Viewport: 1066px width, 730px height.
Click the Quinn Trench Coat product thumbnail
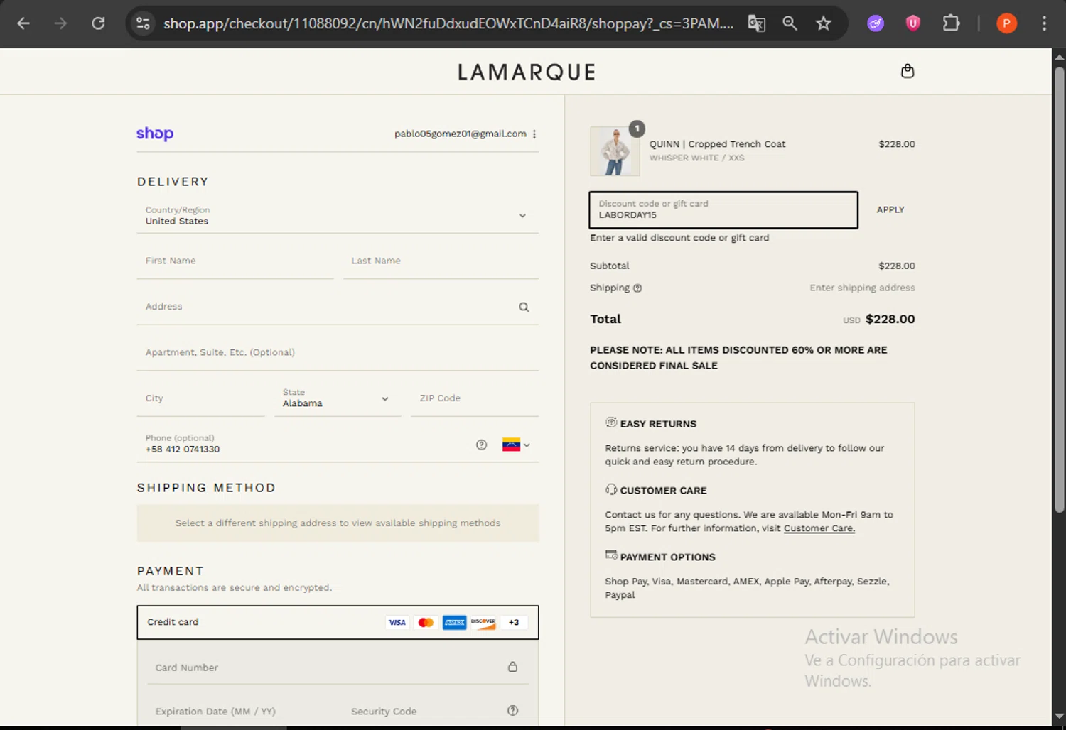point(615,151)
